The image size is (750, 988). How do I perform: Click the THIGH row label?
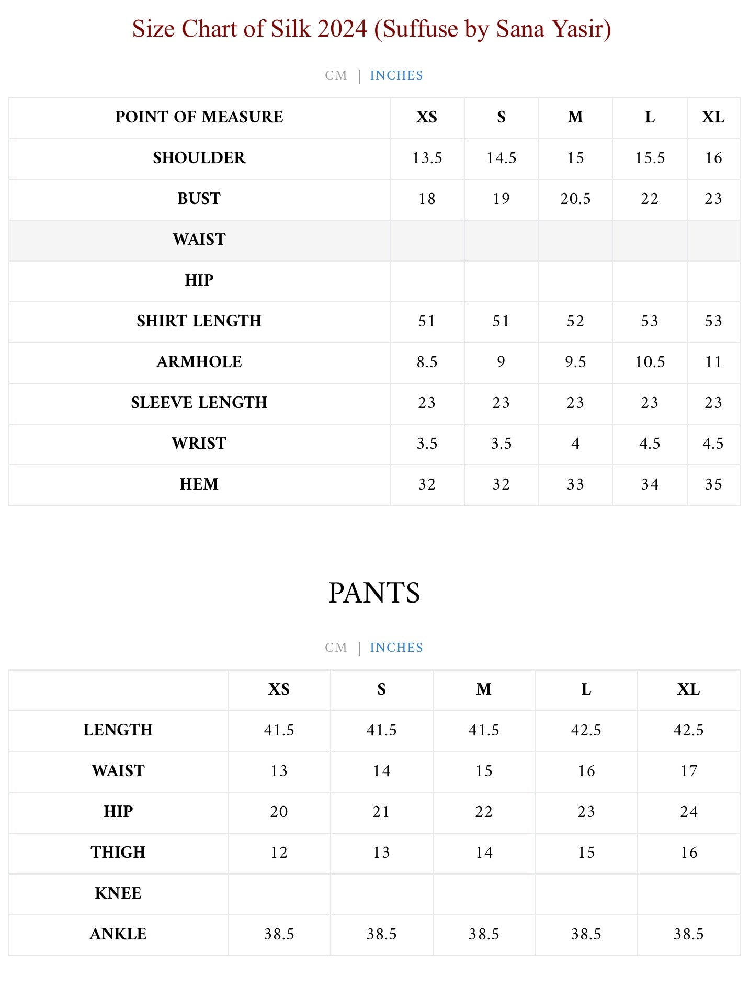click(118, 853)
